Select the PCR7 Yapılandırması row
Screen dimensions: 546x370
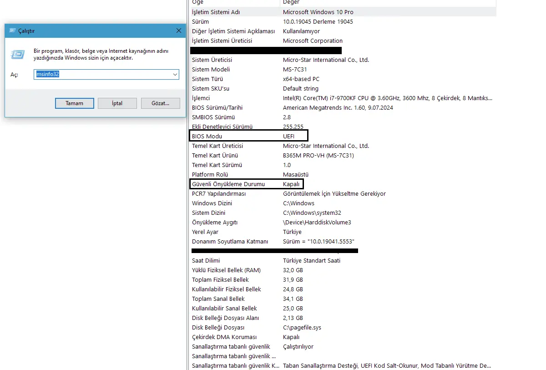pos(343,193)
